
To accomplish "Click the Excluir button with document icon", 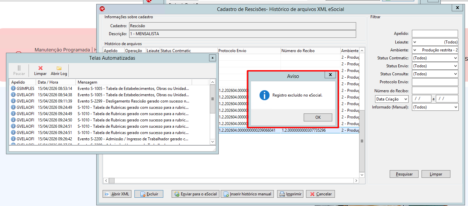I will (149, 194).
